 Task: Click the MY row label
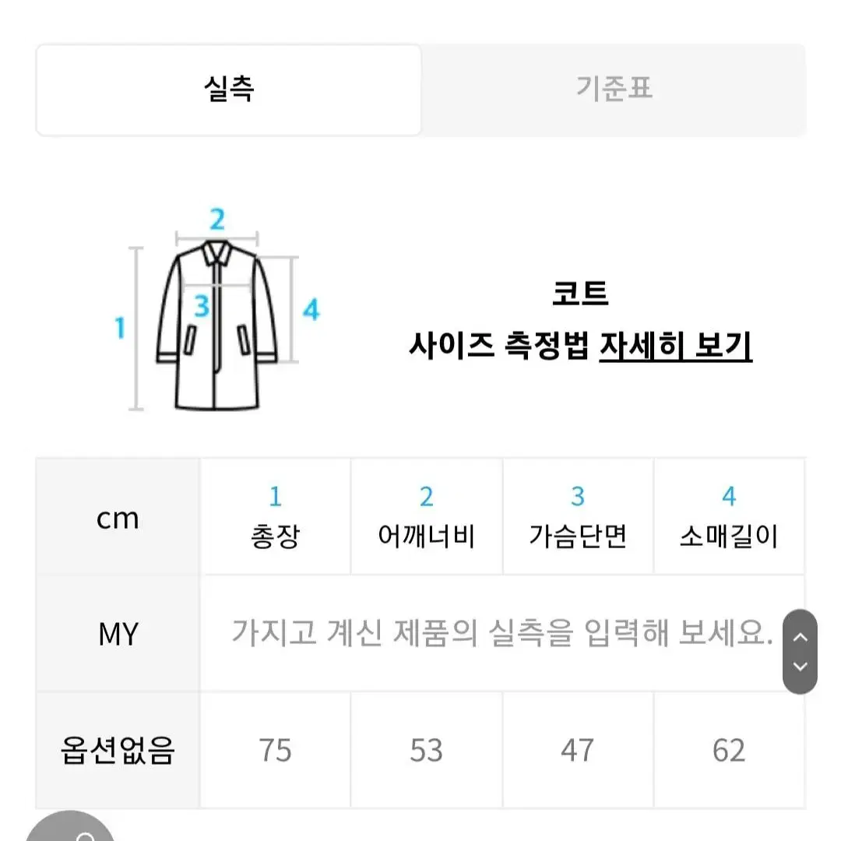118,633
